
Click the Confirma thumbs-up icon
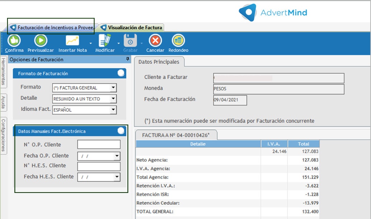(x=14, y=40)
